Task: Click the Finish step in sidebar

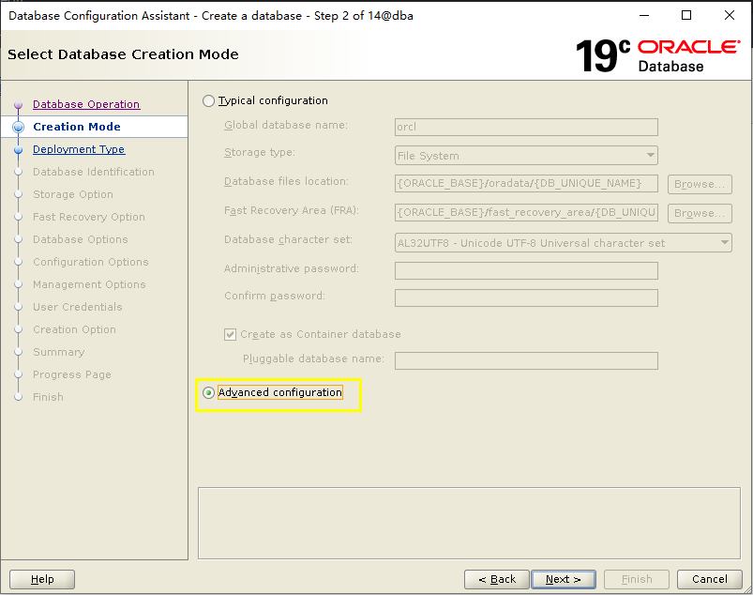Action: [48, 397]
